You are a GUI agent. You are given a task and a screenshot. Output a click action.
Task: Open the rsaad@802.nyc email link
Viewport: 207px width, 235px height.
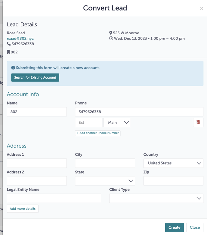click(20, 39)
